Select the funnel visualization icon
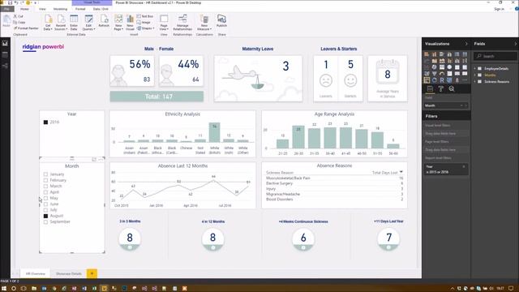This screenshot has width=519, height=292. click(x=435, y=74)
